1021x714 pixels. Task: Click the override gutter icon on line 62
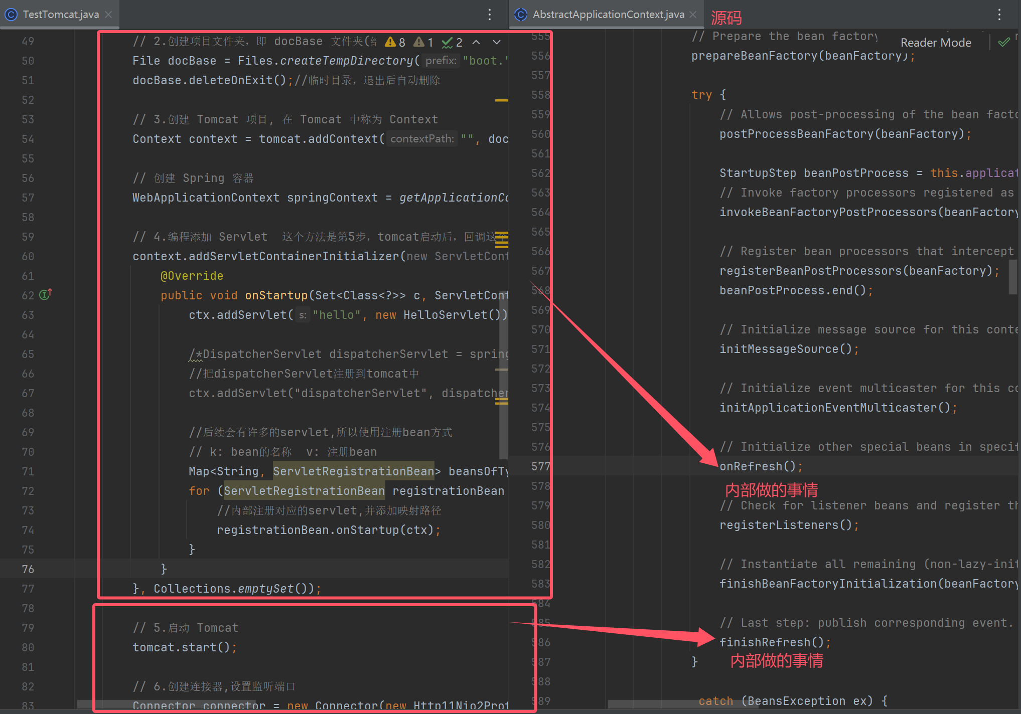46,294
